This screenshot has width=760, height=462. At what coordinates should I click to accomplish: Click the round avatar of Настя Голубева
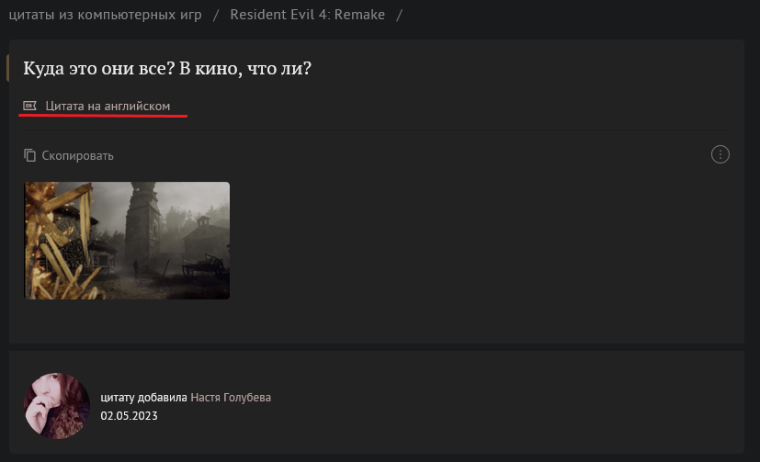point(57,406)
